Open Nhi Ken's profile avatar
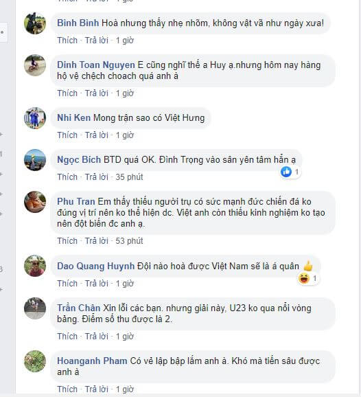 click(35, 118)
